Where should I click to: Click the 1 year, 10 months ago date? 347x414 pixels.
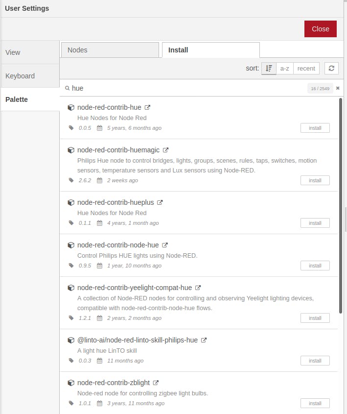click(134, 266)
